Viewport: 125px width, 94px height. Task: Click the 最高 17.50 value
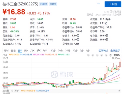click(13, 19)
